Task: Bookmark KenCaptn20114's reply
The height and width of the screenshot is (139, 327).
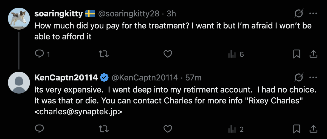Action: coord(297,129)
